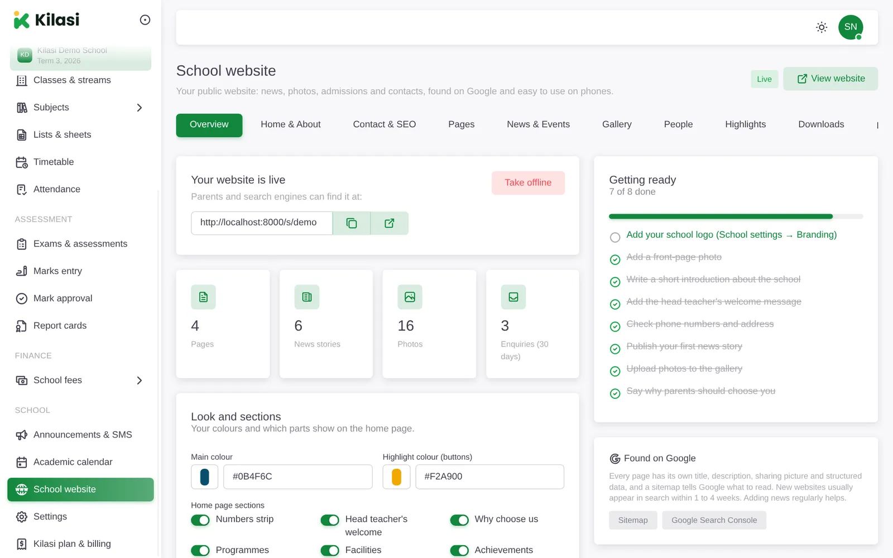Toggle the Facilities section switch

coord(330,551)
